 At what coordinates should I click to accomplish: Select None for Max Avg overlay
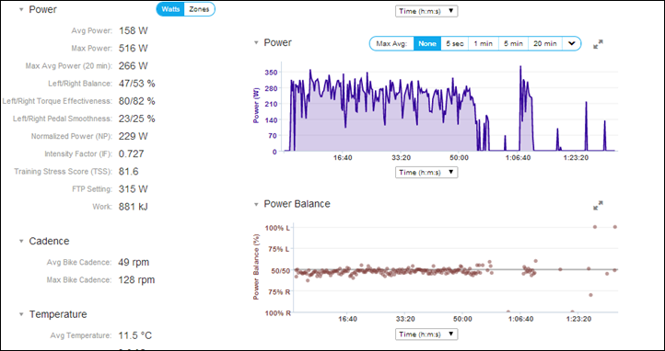pos(427,43)
